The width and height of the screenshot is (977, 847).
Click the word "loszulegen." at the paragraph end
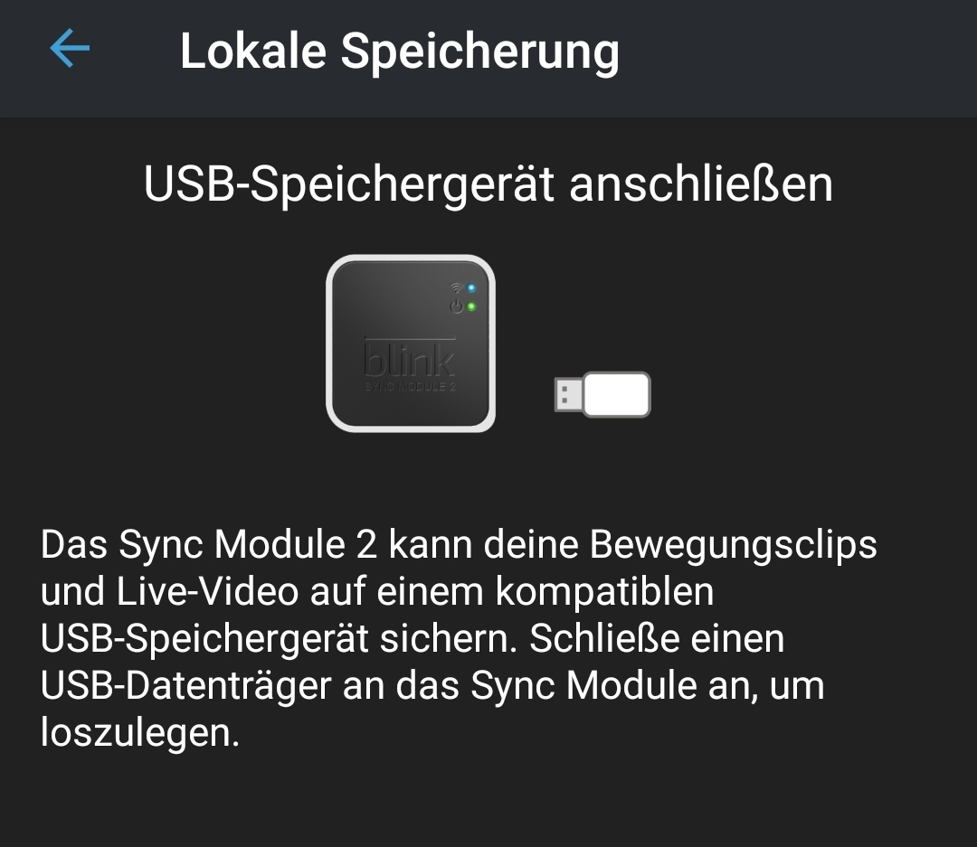139,733
